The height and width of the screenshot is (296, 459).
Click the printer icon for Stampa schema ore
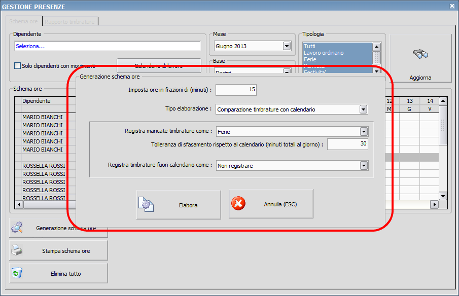coord(17,250)
